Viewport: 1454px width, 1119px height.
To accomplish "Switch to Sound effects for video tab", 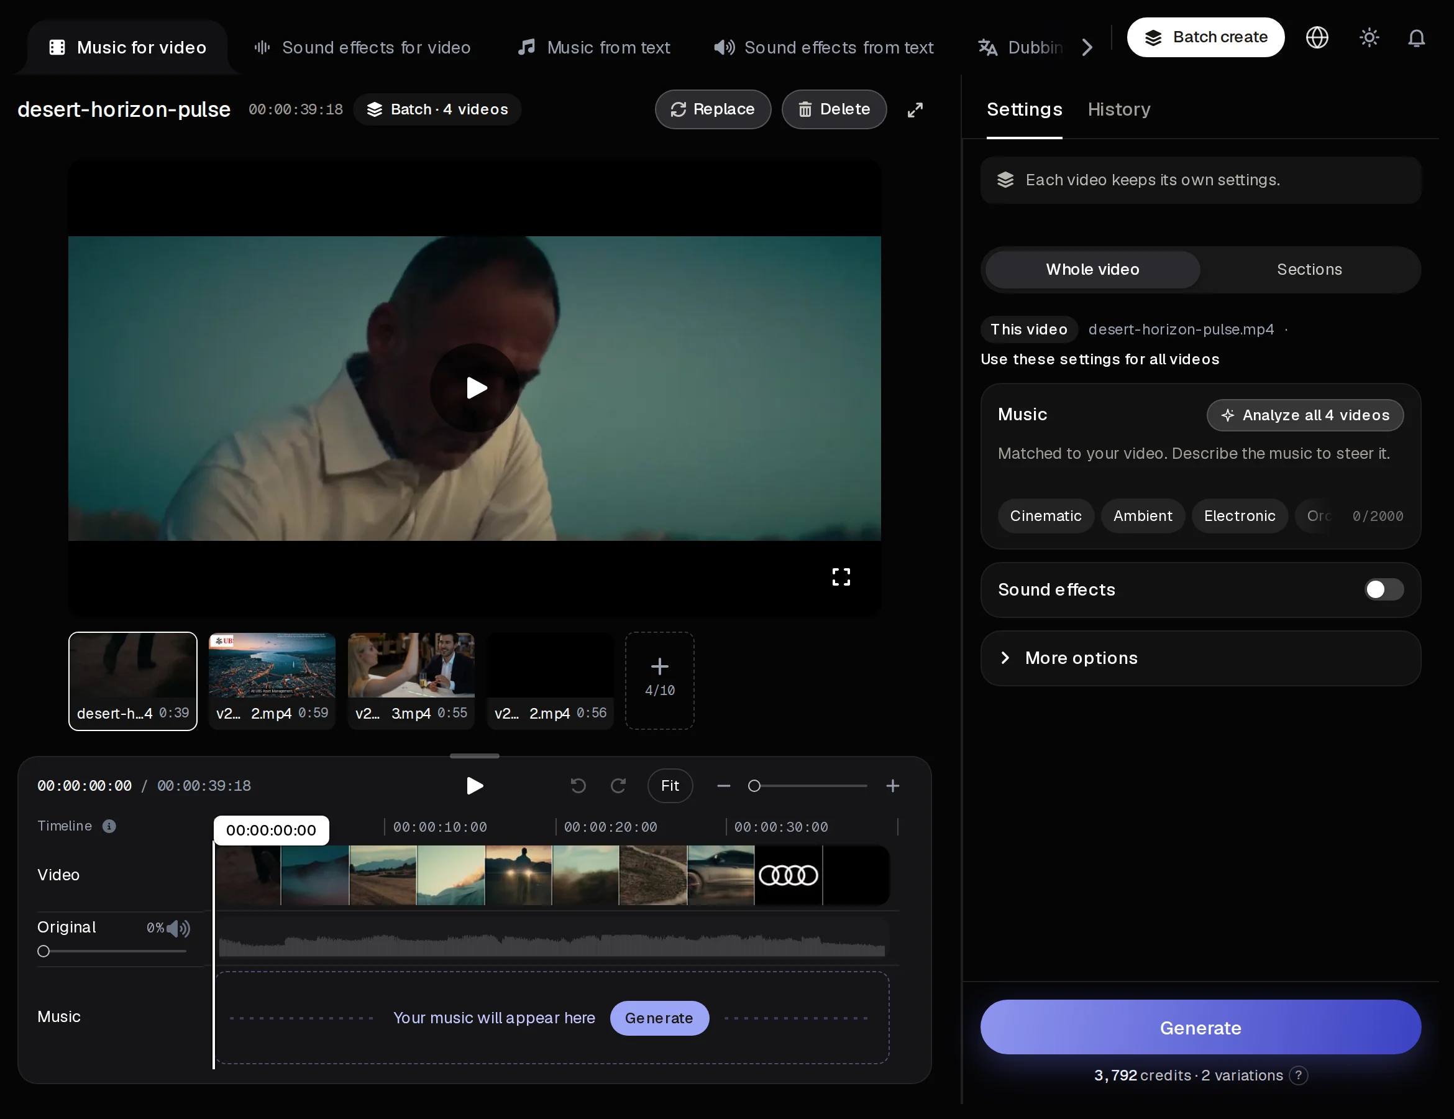I will [362, 47].
